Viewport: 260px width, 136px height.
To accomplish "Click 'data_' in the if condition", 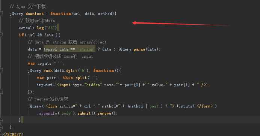I will (x=50, y=35).
